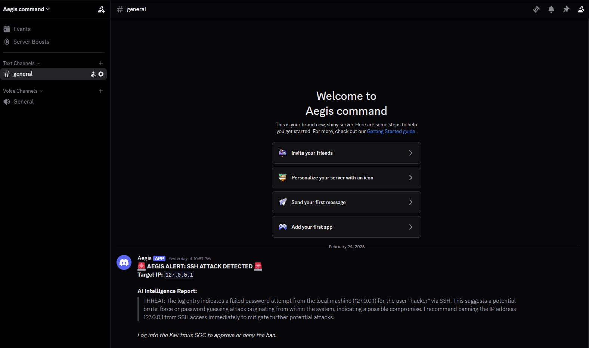Open the Getting Started guide link

pyautogui.click(x=391, y=132)
